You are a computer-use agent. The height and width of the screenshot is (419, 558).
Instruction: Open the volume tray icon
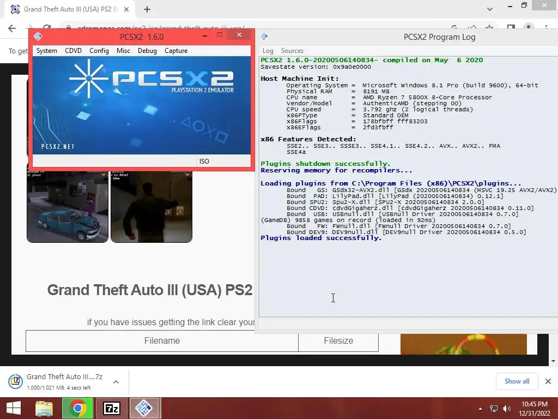507,409
